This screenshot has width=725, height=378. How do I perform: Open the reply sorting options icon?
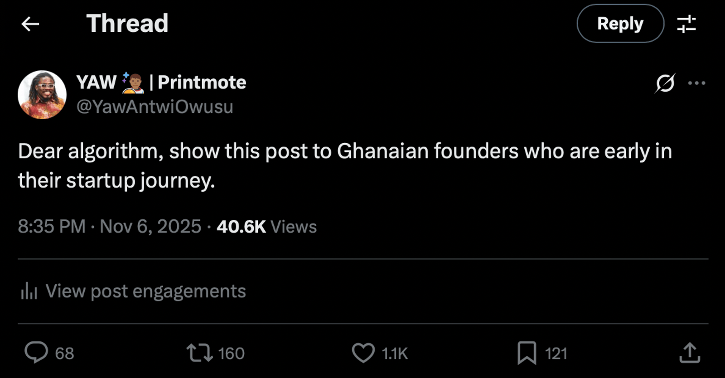point(686,24)
